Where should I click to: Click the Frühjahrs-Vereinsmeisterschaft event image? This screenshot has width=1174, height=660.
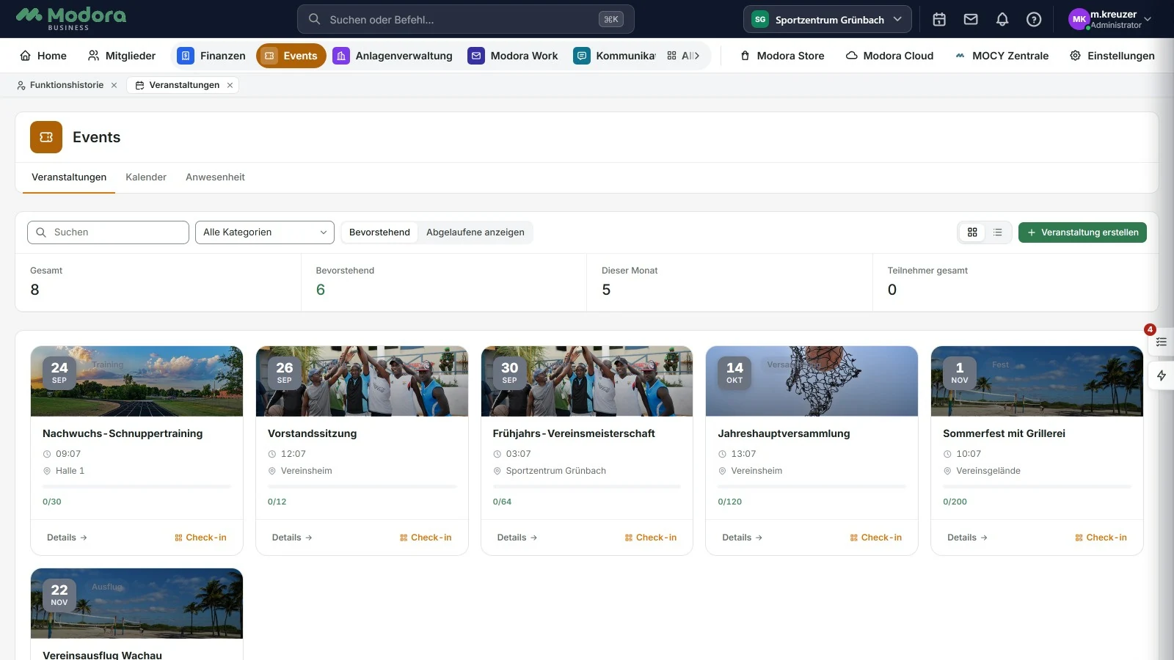(587, 381)
